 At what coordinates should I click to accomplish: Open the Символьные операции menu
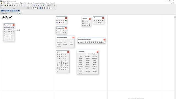click(39, 3)
